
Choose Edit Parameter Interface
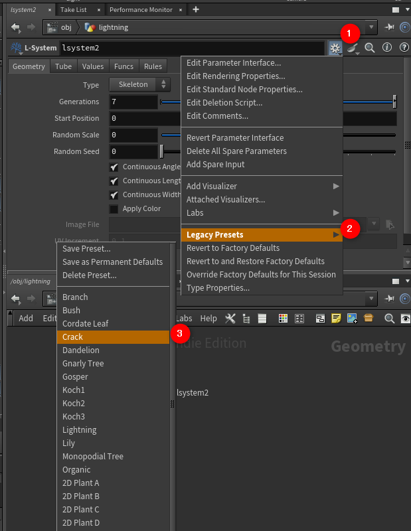262,62
